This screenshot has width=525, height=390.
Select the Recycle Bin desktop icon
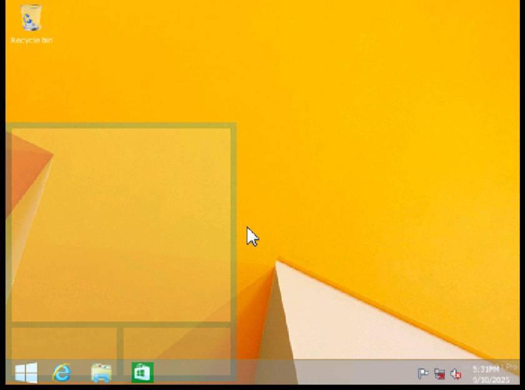click(x=31, y=24)
